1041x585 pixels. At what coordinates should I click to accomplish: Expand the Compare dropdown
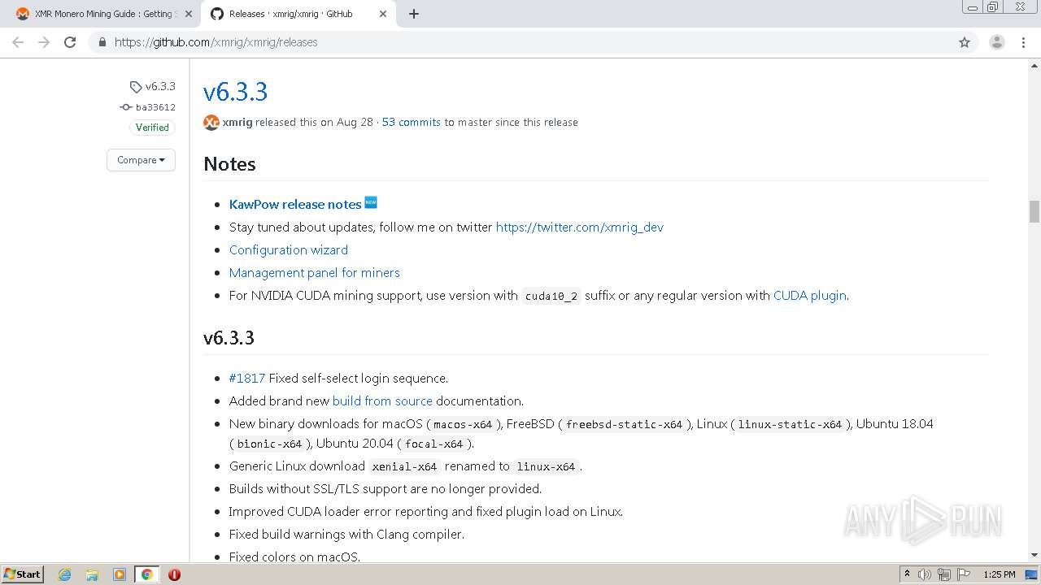(x=141, y=160)
